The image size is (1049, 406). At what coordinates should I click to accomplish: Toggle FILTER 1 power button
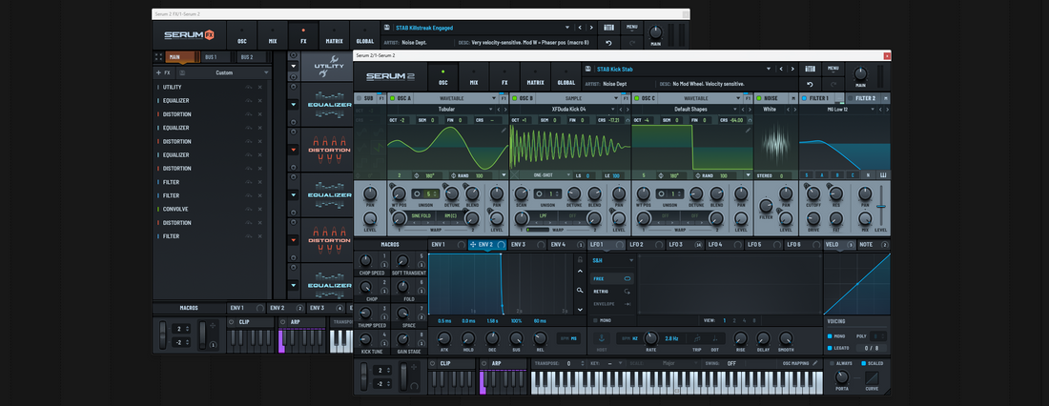pyautogui.click(x=804, y=98)
